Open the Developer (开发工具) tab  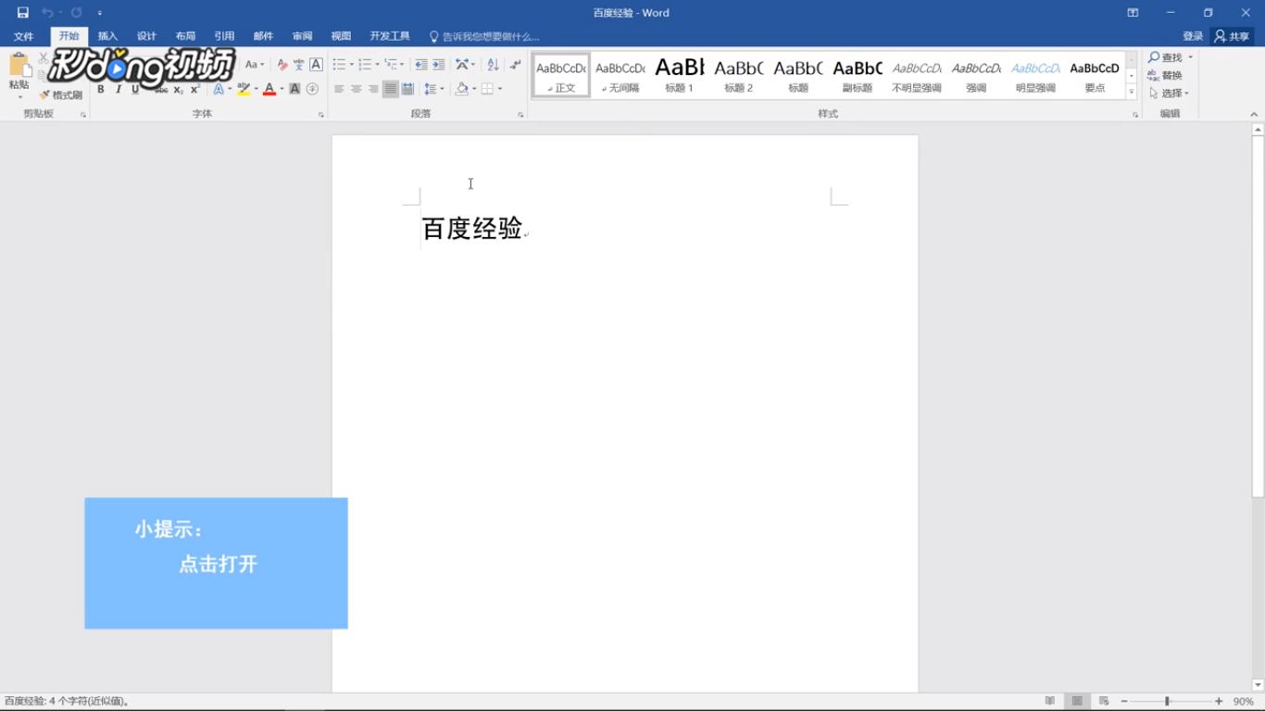point(390,36)
